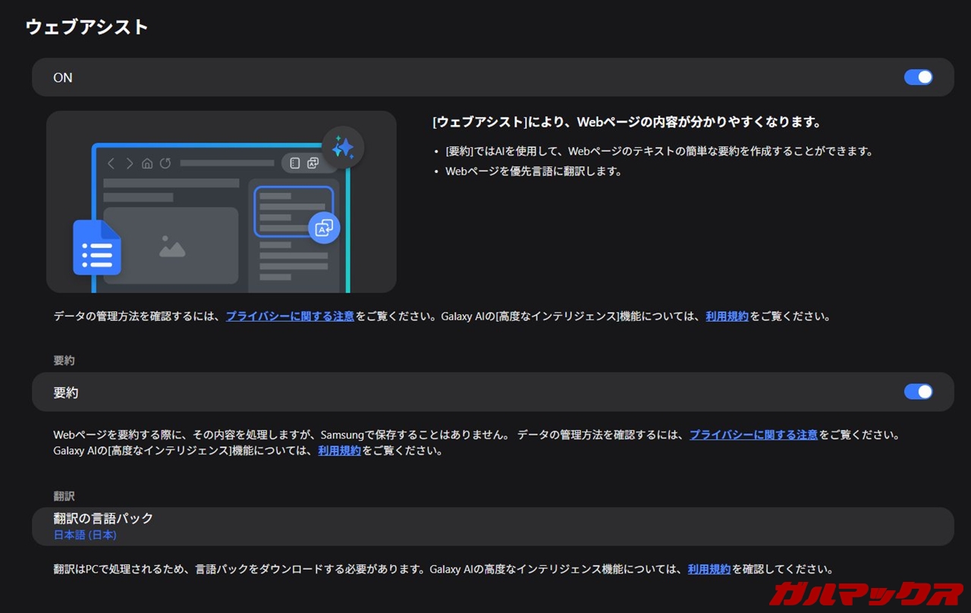This screenshot has height=613, width=971.
Task: Open the 翻訳の言語パック setting row
Action: [492, 527]
